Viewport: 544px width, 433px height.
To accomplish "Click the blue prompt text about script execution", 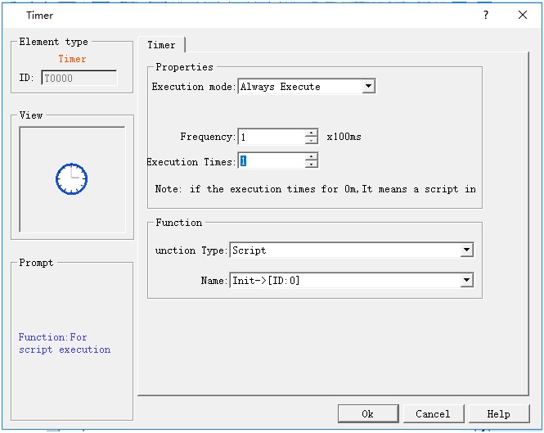I will [x=65, y=344].
